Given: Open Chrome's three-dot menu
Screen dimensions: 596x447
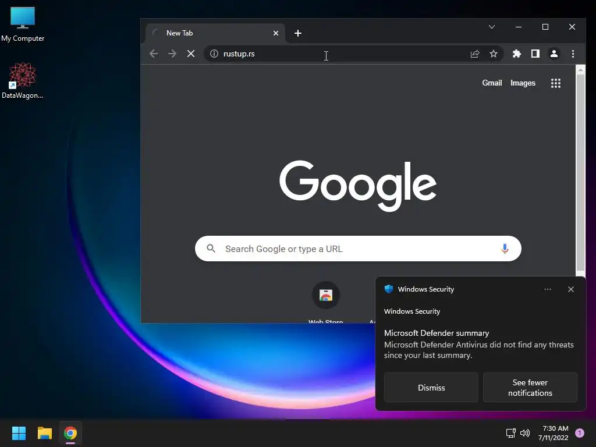Looking at the screenshot, I should [573, 54].
